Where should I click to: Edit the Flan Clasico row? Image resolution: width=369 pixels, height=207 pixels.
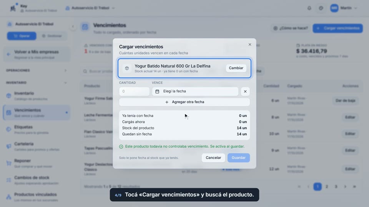(350, 134)
